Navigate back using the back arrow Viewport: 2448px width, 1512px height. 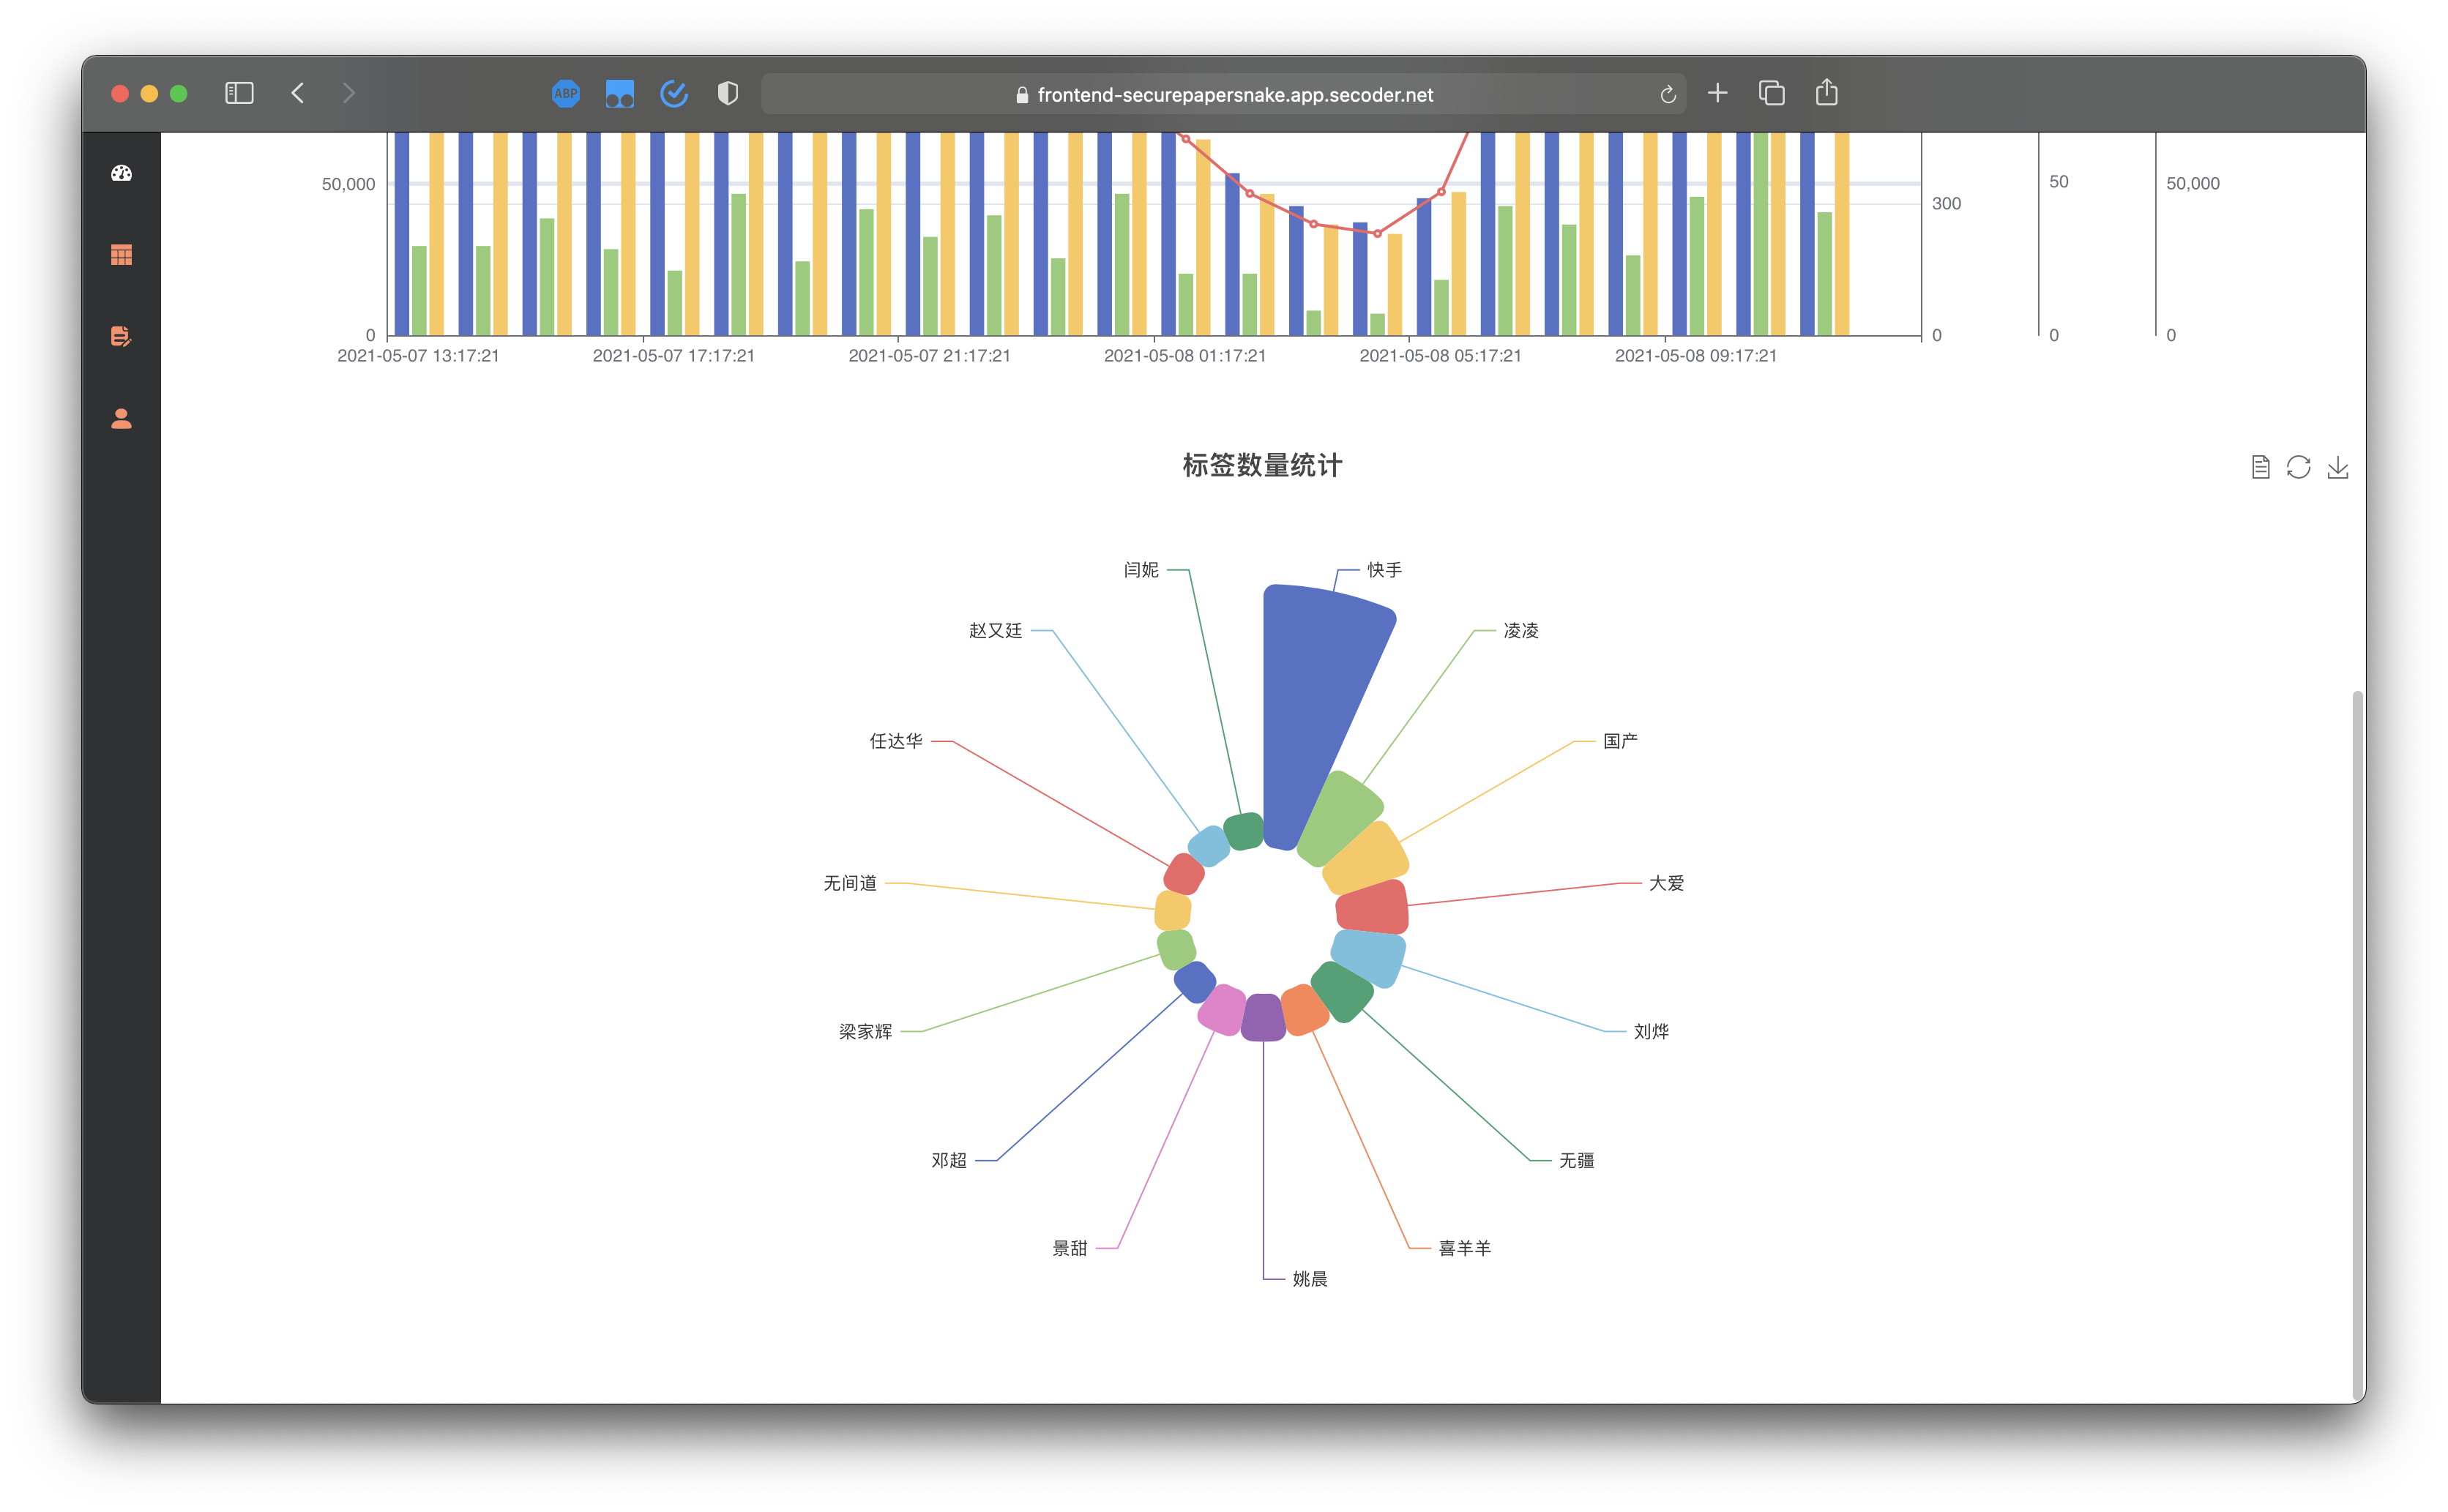(297, 92)
